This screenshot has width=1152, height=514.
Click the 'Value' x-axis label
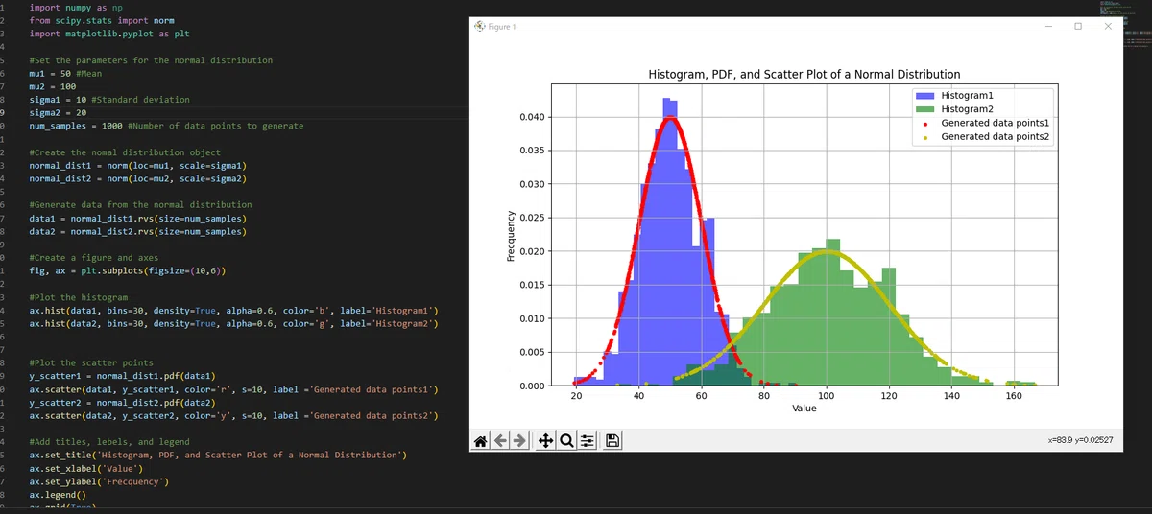pyautogui.click(x=804, y=409)
